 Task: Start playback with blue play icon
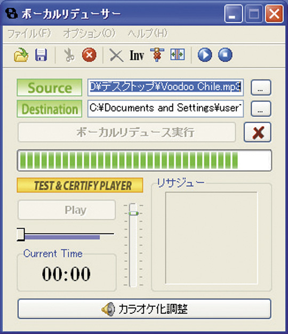pos(205,55)
